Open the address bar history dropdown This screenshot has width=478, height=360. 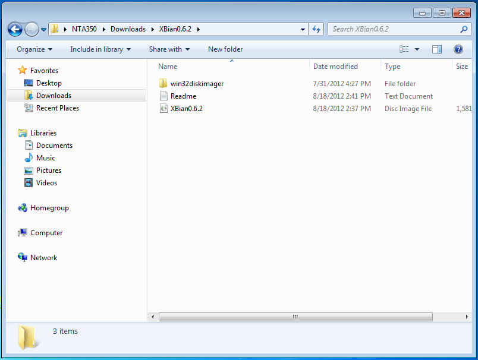coord(303,30)
